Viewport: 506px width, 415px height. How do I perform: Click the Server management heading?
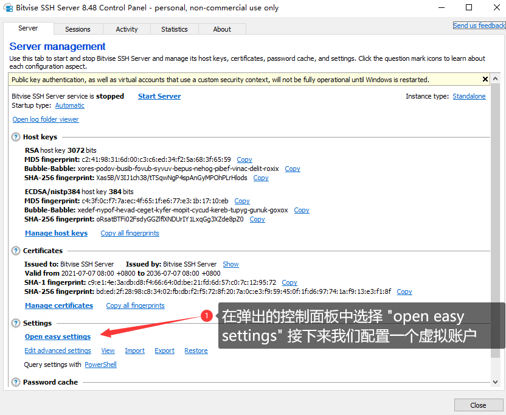[57, 46]
